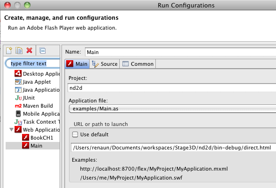Click 'Run an Adobe Flash Player' description
The height and width of the screenshot is (188, 276).
click(x=62, y=28)
